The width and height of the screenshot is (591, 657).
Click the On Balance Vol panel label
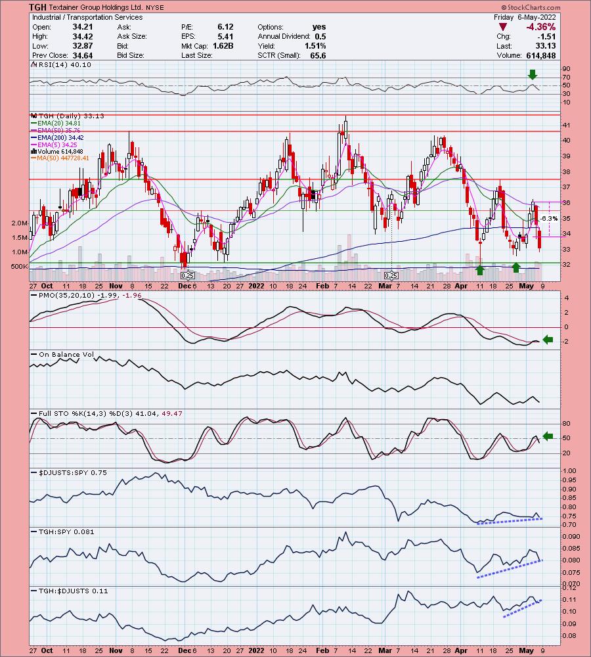pos(63,355)
